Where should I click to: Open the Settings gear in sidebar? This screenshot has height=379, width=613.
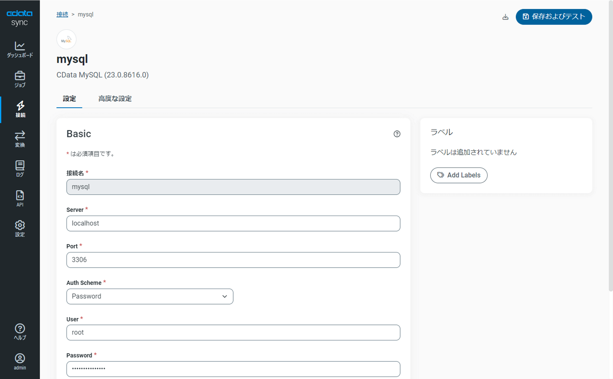coord(20,228)
